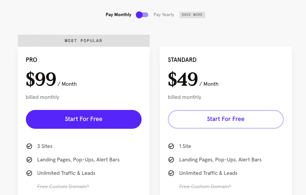Start the Standard plan for free

[226, 119]
